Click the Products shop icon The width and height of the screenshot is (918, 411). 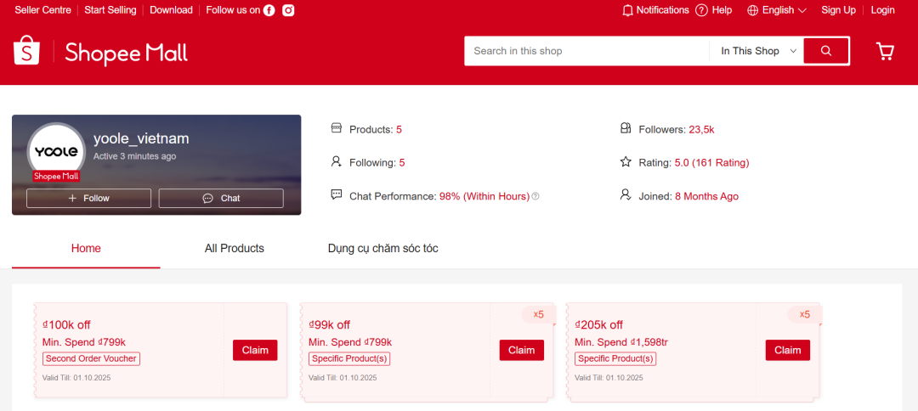[336, 128]
